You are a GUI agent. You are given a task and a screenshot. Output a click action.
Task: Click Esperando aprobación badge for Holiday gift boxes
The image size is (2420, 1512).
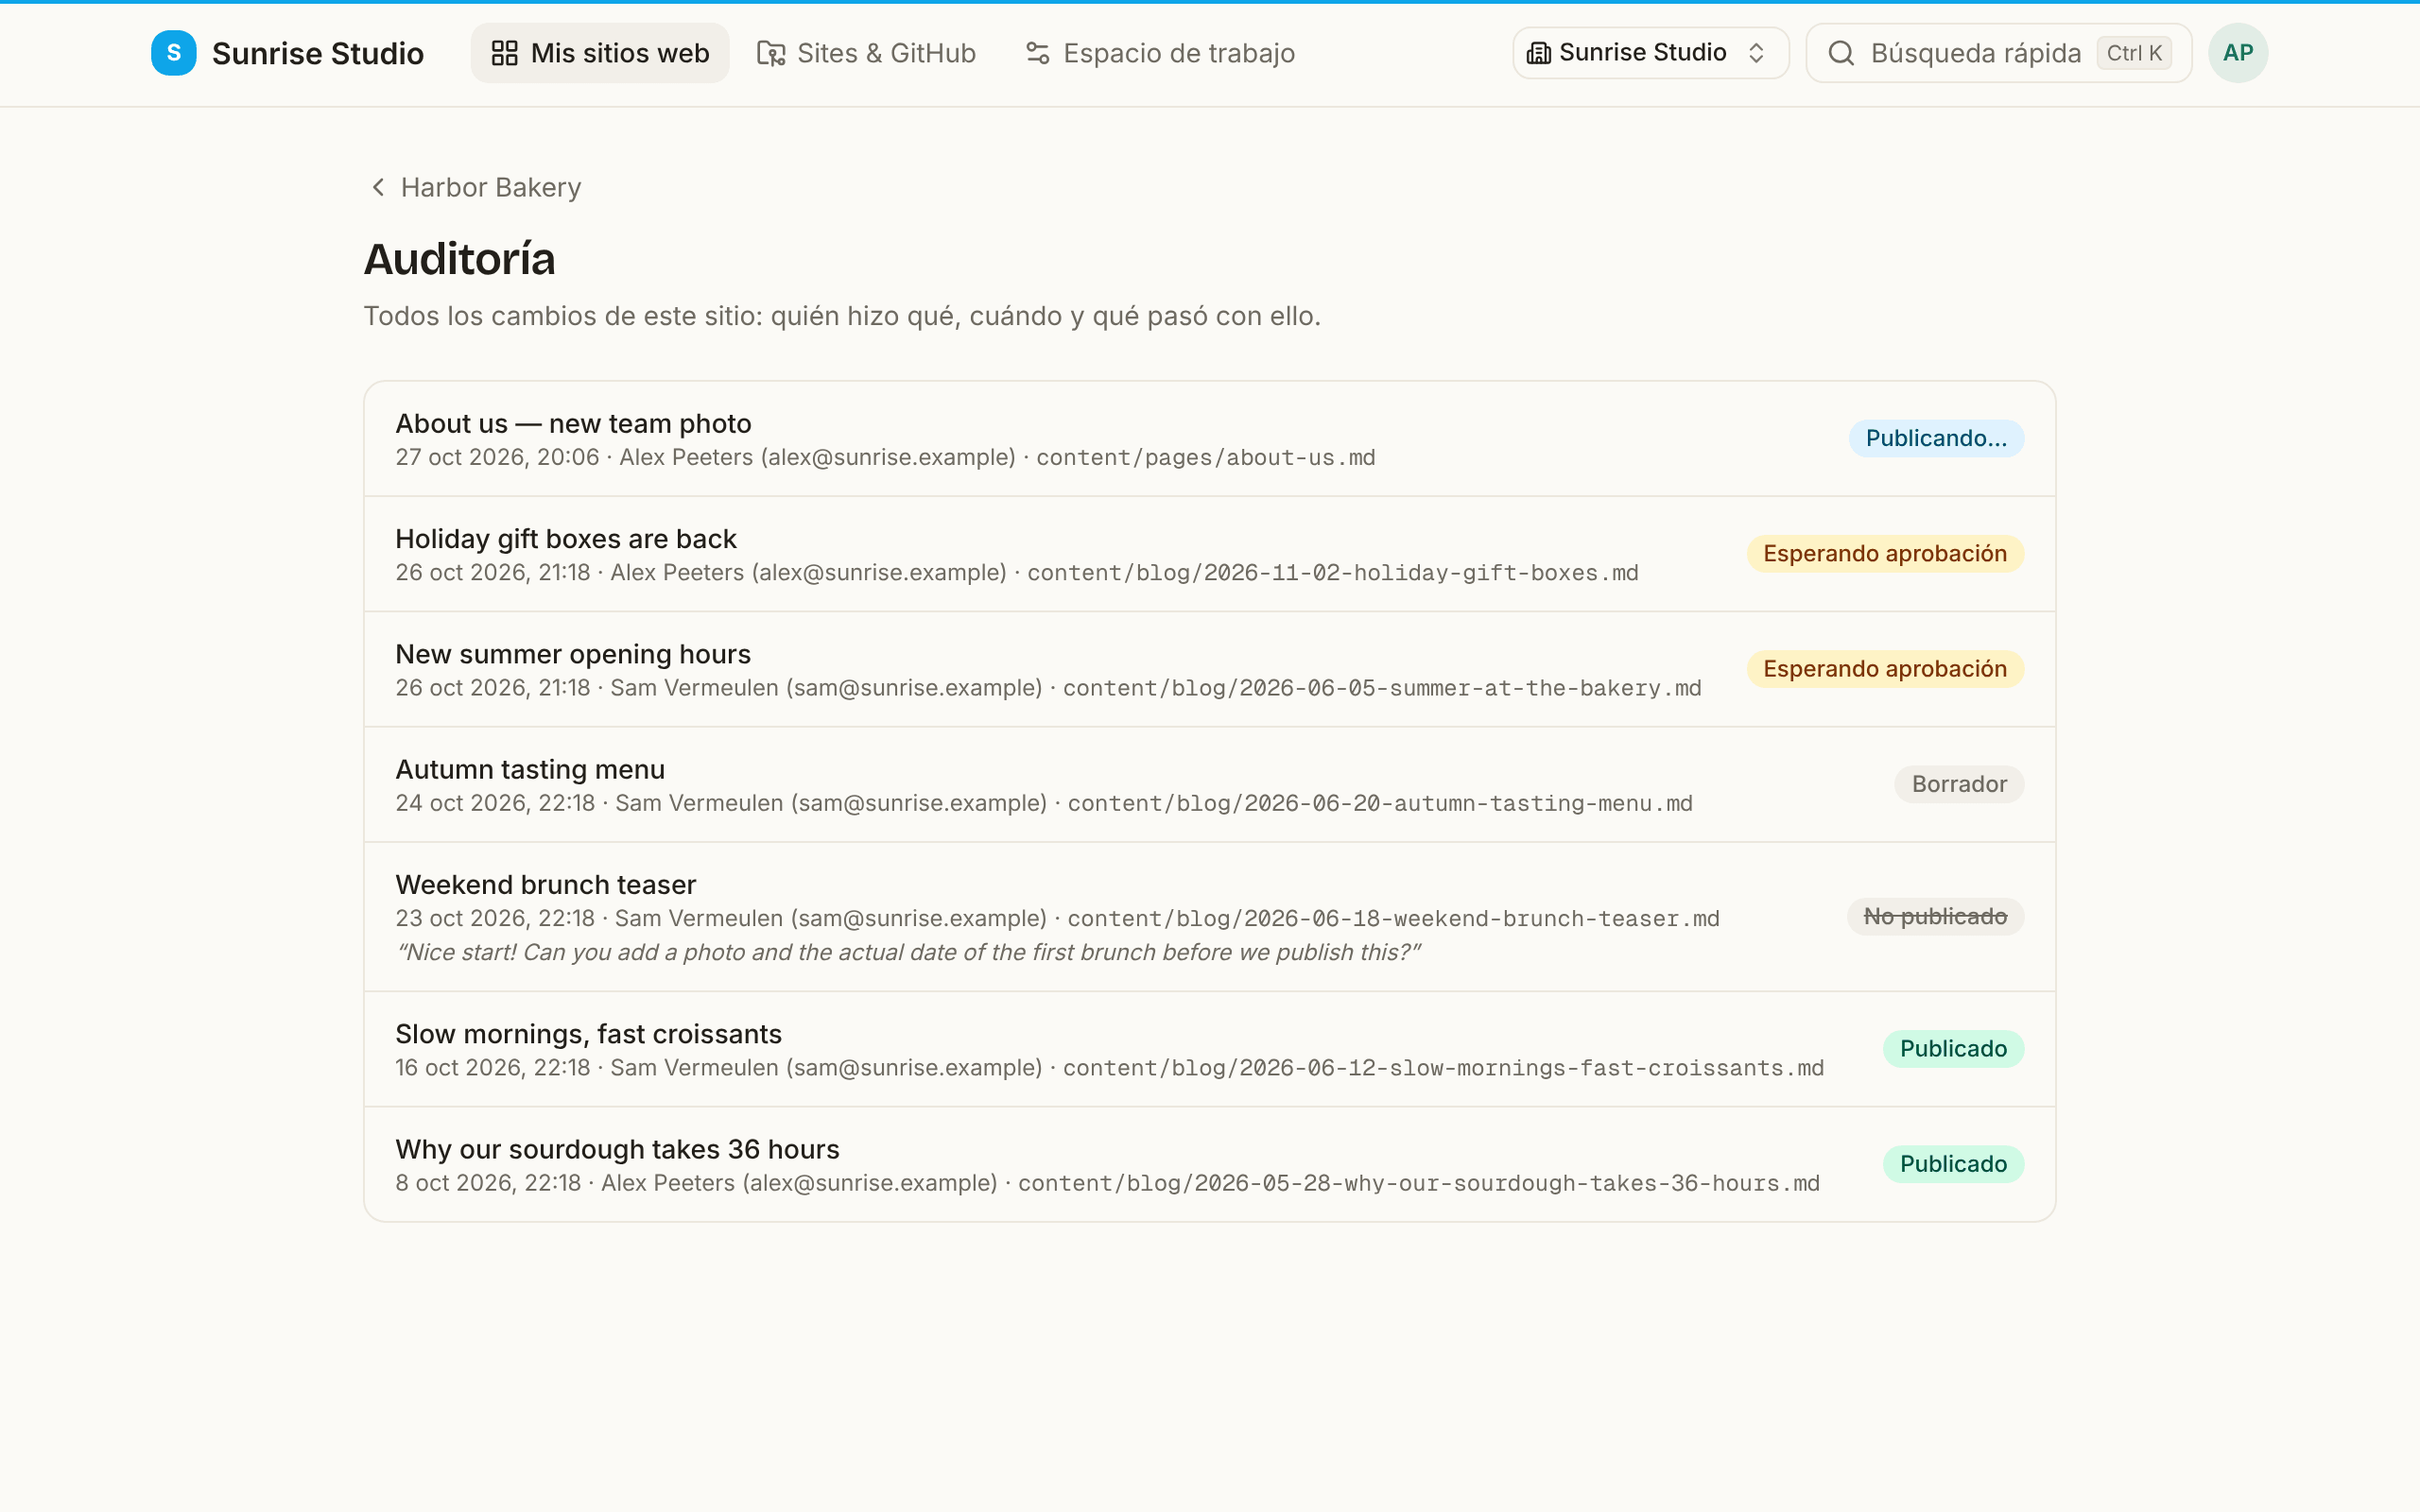click(1885, 553)
